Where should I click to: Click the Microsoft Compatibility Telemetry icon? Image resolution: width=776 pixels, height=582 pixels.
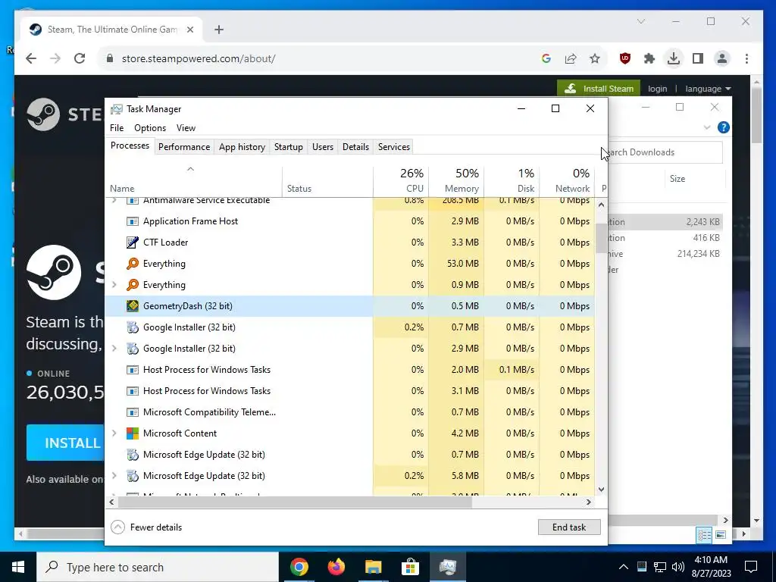click(x=132, y=412)
